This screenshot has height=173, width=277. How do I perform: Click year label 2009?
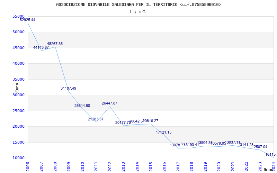[69, 166]
